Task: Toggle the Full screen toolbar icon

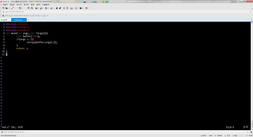Action: [64, 8]
